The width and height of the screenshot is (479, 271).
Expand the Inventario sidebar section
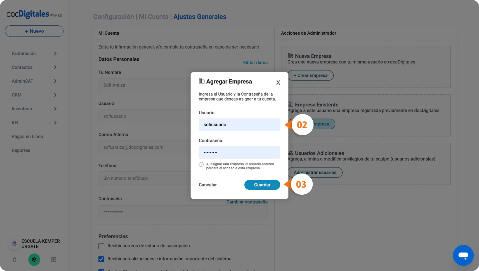point(34,109)
